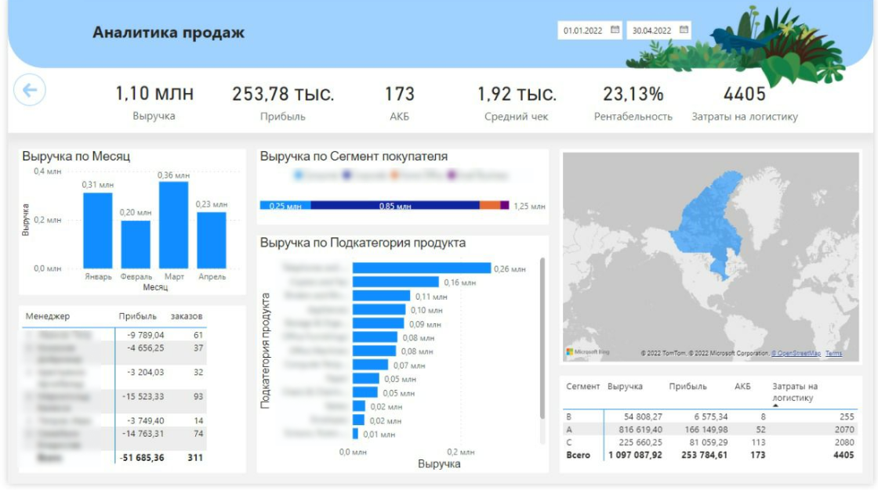Select the Март bar in monthly chart
Image resolution: width=878 pixels, height=490 pixels.
[173, 225]
